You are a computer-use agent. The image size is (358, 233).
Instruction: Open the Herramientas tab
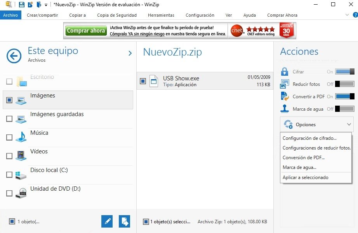[x=161, y=15]
